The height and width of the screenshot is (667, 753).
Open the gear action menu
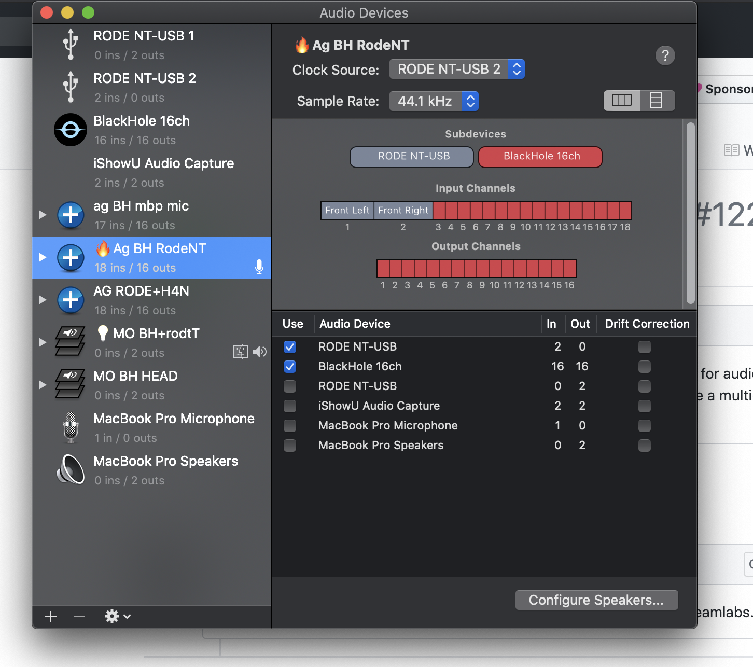pyautogui.click(x=117, y=617)
